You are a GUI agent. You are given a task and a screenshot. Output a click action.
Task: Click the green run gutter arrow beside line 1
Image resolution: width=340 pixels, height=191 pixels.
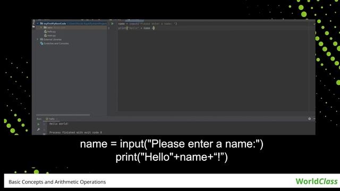click(x=112, y=23)
